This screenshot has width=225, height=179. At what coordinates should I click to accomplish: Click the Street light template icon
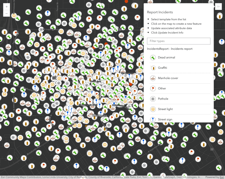153,109
